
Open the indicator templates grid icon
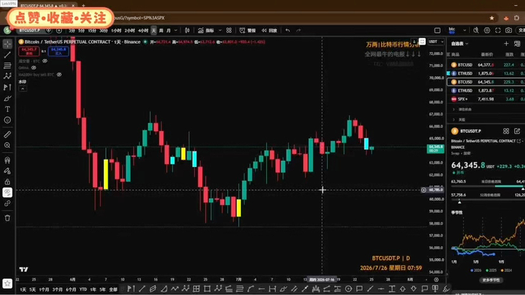(x=229, y=30)
